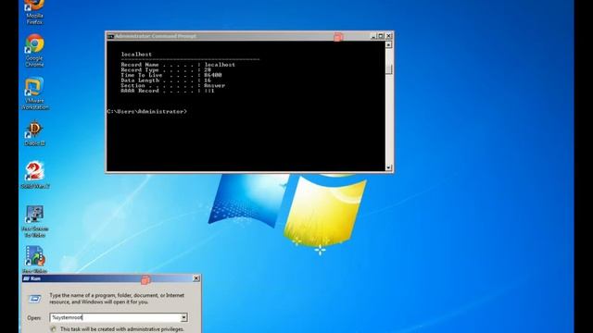Click Command Prompt scrollbar down arrow
Viewport: 593px width, 333px height.
[x=389, y=167]
